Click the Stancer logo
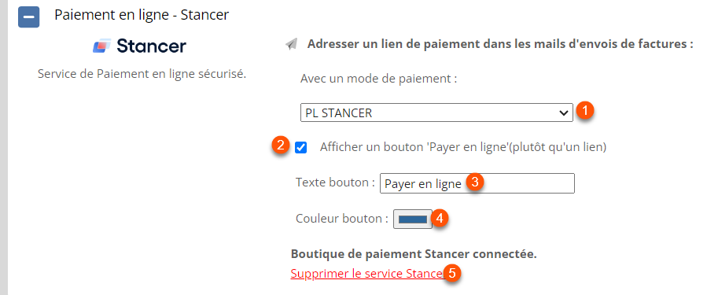The image size is (707, 295). pyautogui.click(x=139, y=46)
